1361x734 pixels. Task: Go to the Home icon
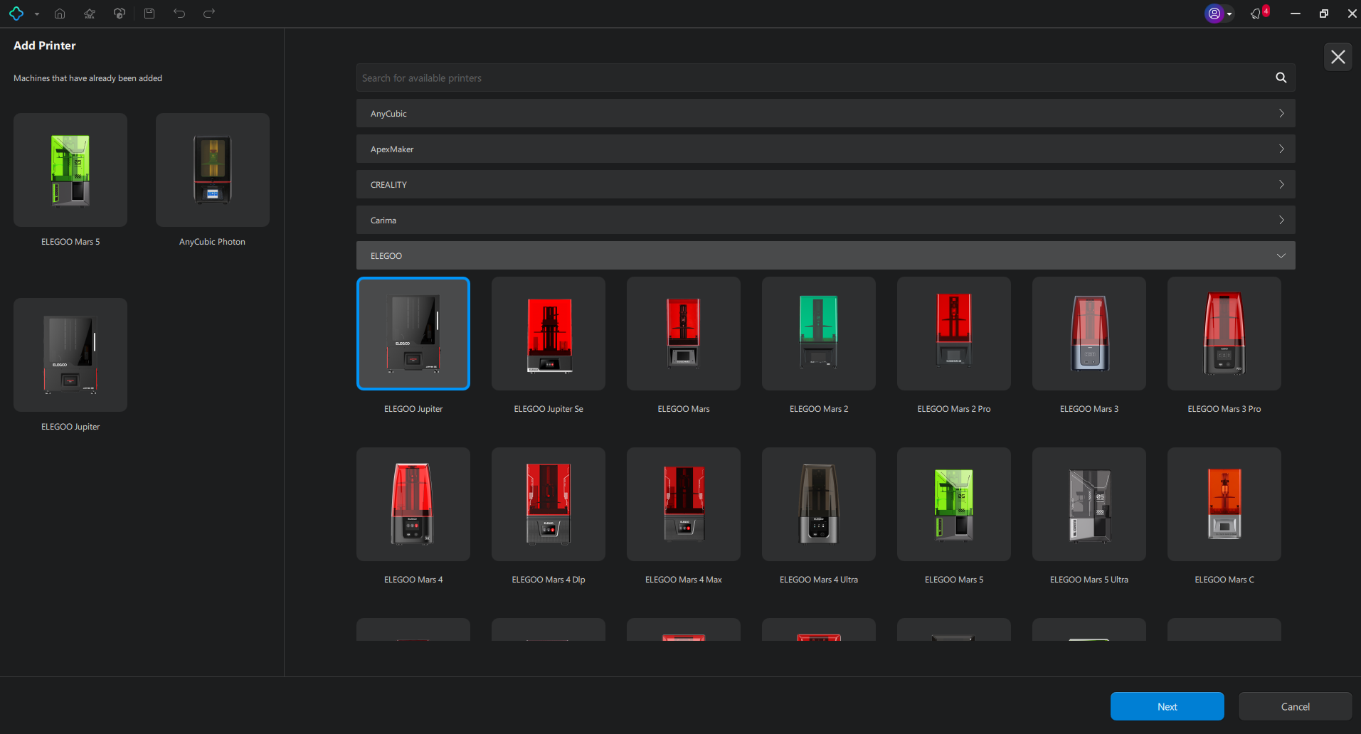(x=60, y=14)
